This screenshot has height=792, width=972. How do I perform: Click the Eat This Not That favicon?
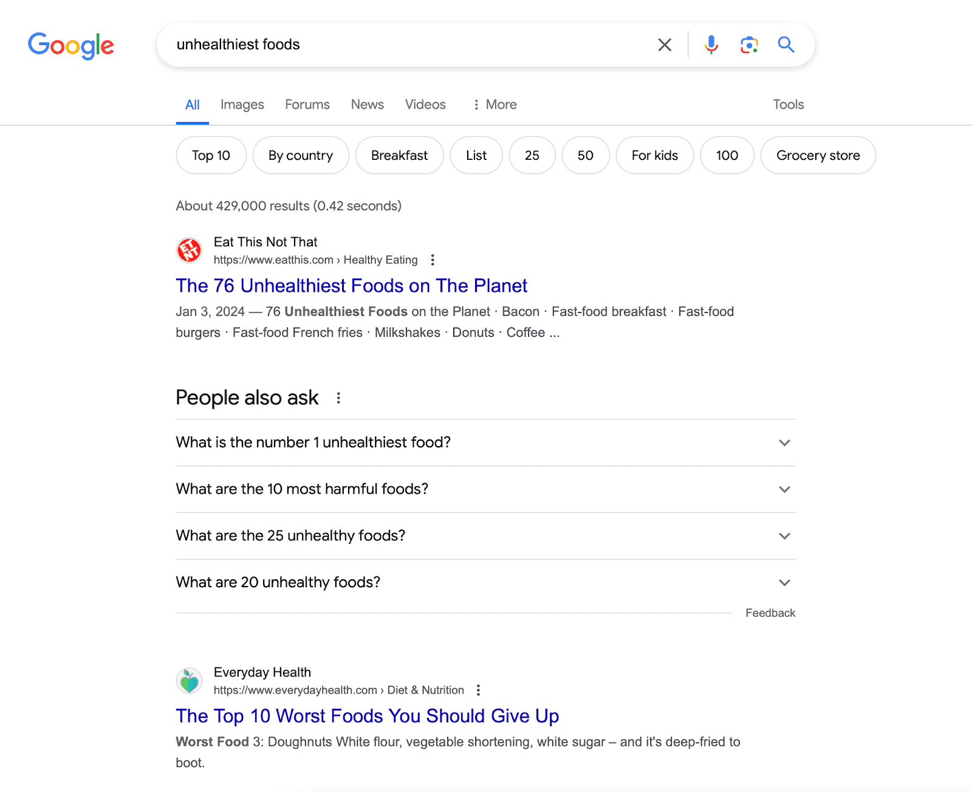click(188, 250)
